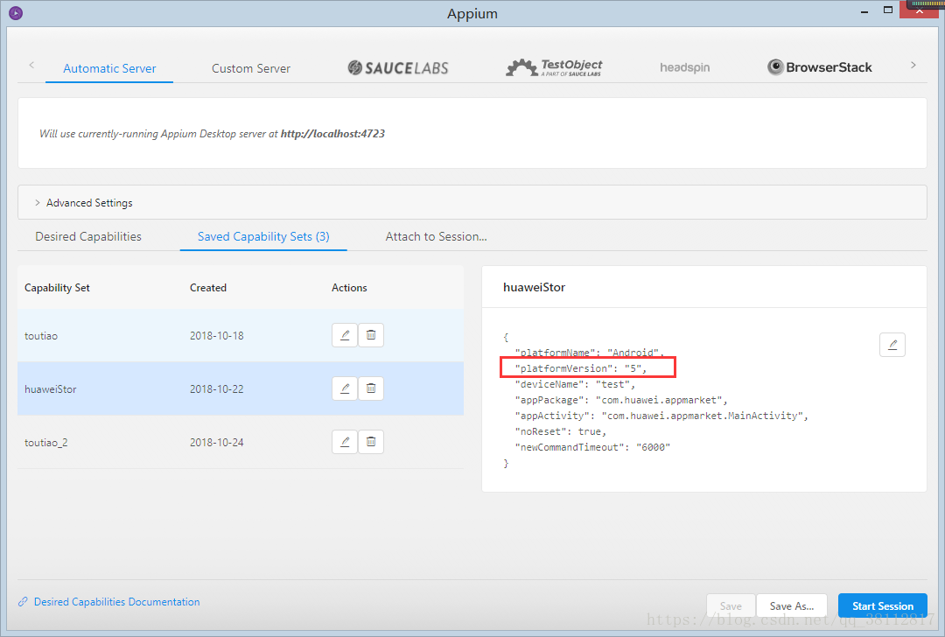Click the Capability Set column header
This screenshot has height=637, width=945.
click(x=57, y=288)
